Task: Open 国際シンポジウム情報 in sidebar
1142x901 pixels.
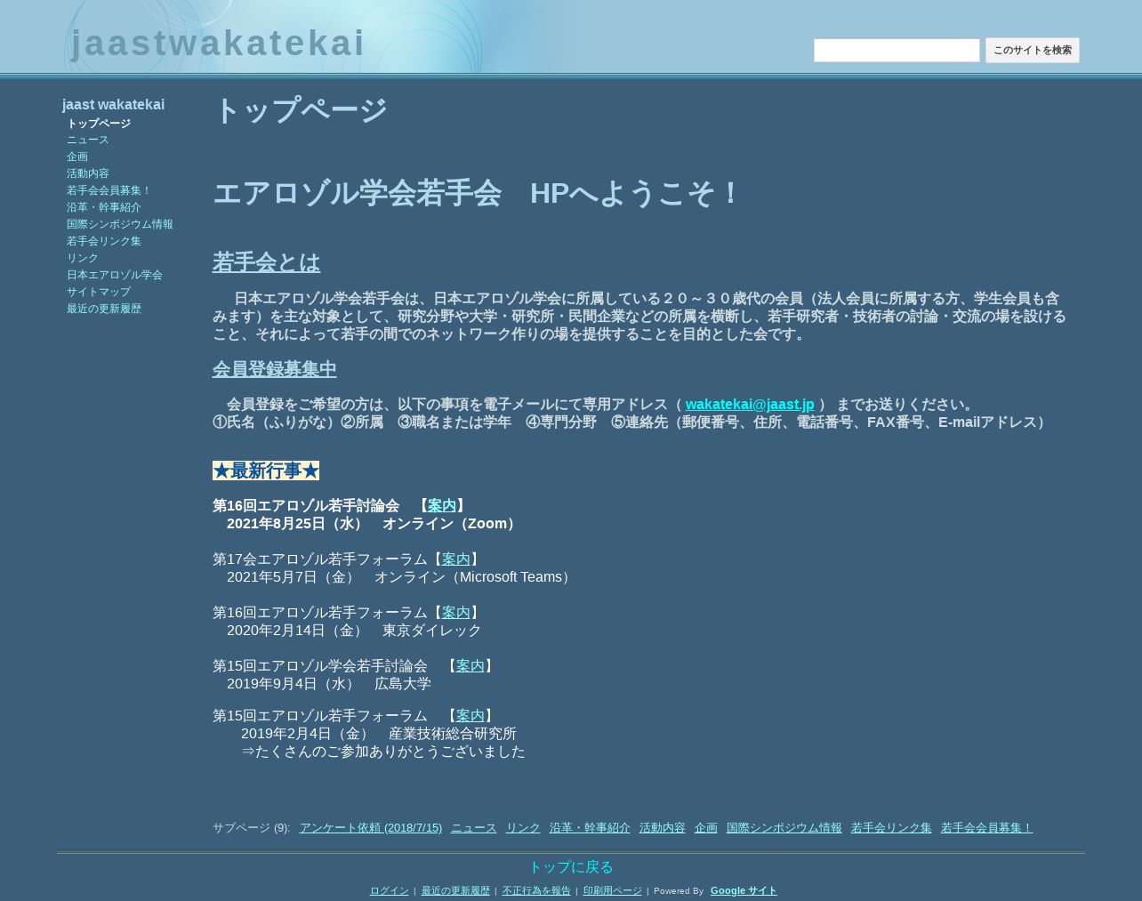Action: pyautogui.click(x=120, y=224)
